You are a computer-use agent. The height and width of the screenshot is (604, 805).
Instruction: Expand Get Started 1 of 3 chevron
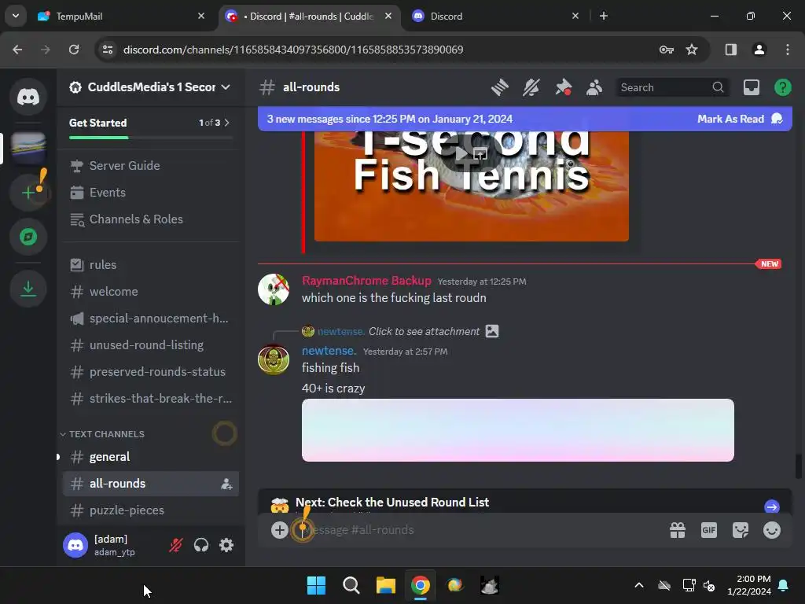click(x=226, y=123)
